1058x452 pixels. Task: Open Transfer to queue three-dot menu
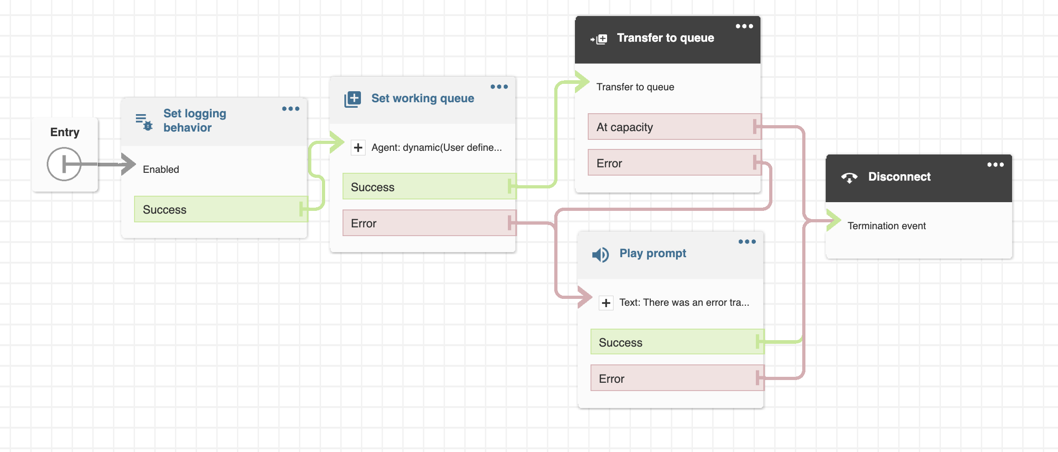tap(744, 27)
